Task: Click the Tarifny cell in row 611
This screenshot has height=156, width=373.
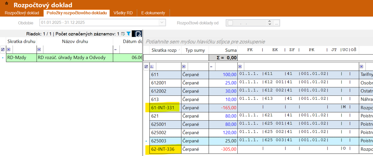Action: tap(366, 75)
